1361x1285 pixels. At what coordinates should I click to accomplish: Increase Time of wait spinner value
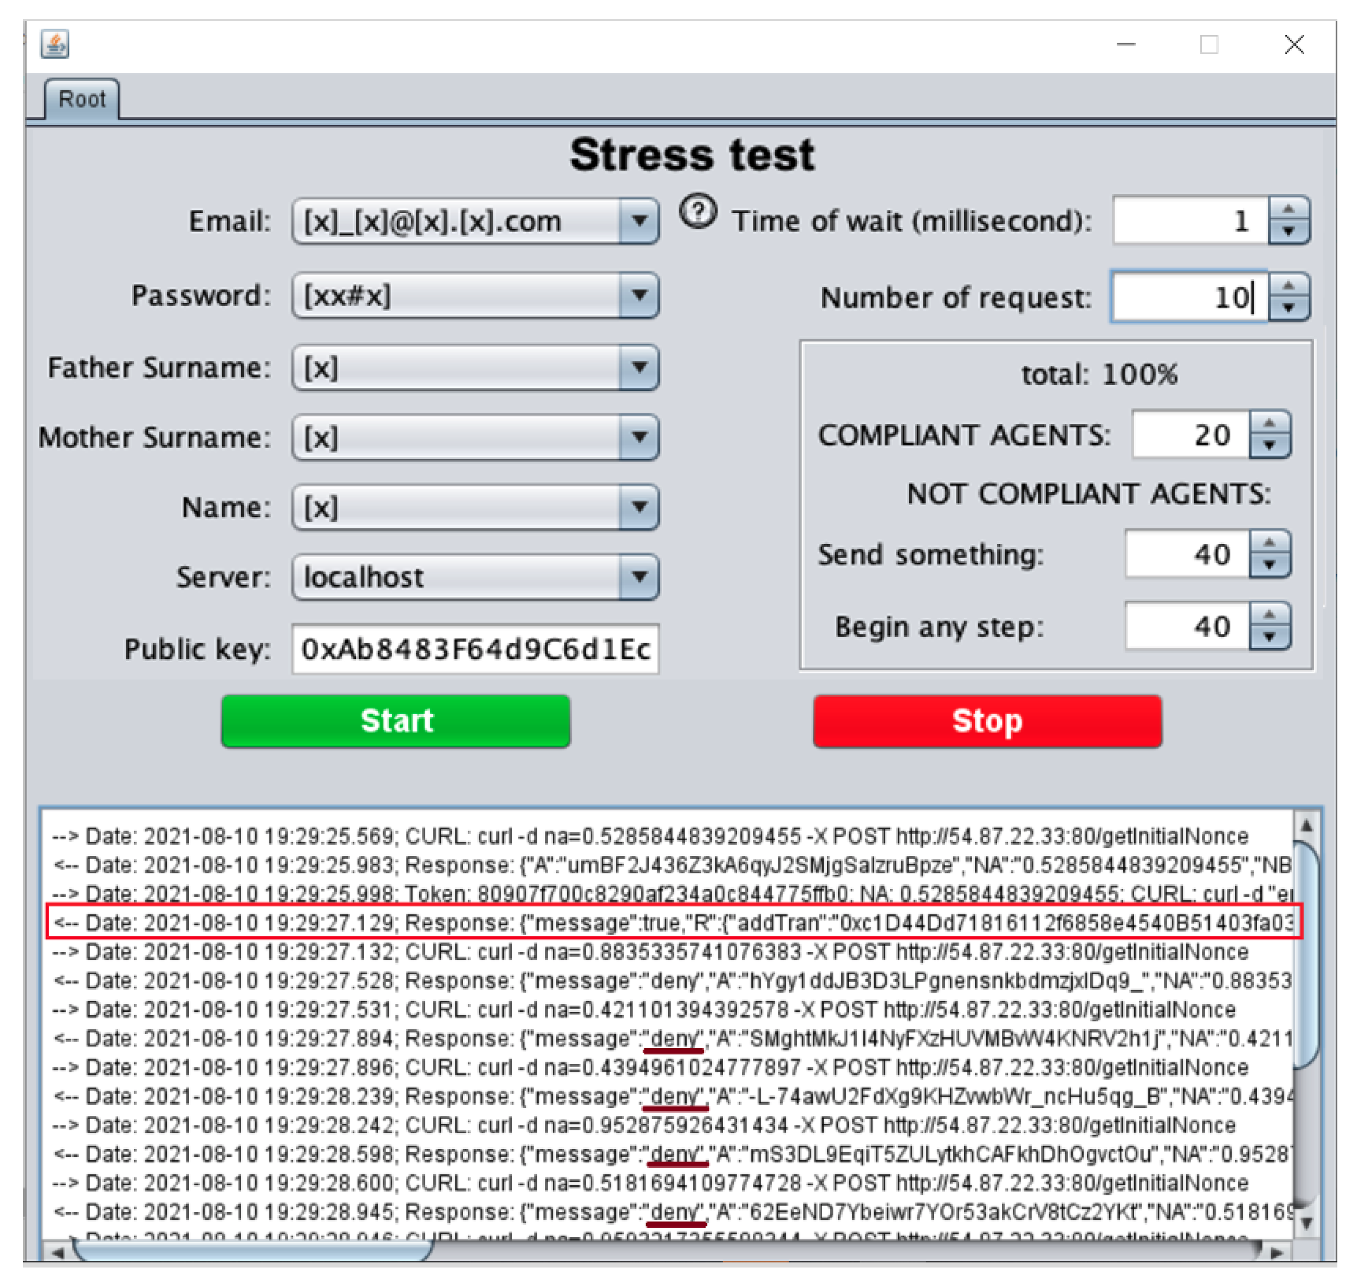point(1288,209)
